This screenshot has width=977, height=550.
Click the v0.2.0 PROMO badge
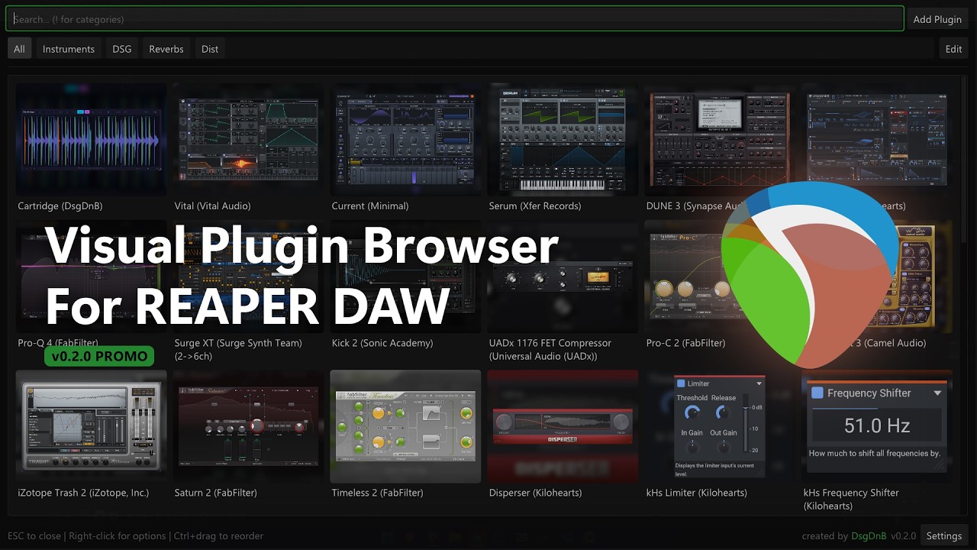(x=99, y=357)
